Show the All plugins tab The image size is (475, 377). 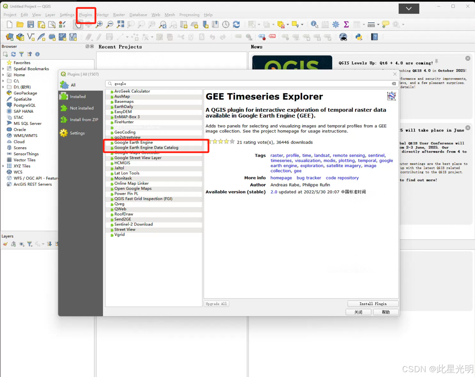[x=81, y=85]
